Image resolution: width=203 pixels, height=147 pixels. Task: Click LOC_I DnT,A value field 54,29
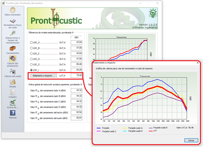pos(76,70)
